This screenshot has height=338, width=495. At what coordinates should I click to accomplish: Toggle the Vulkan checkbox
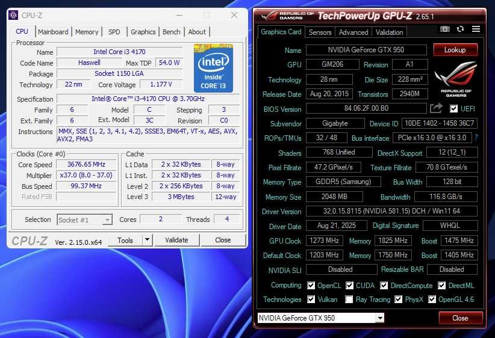[311, 300]
